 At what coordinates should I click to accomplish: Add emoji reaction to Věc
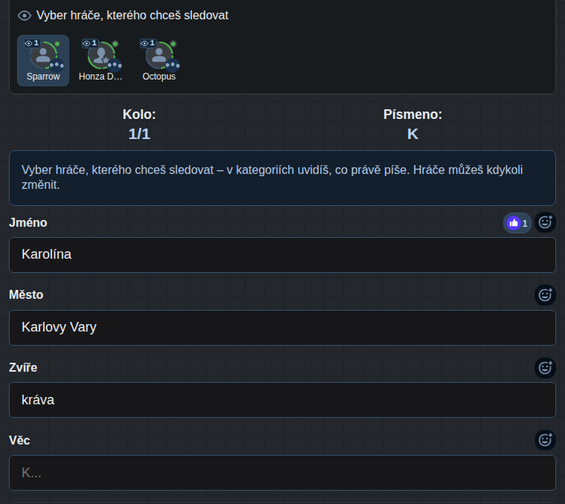tap(545, 440)
